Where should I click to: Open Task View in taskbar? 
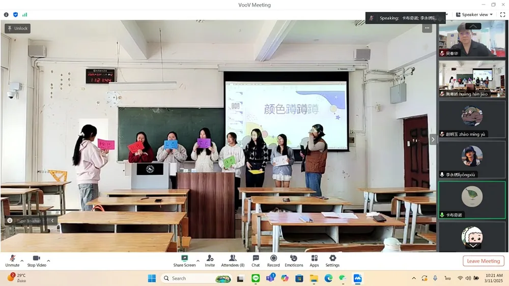click(240, 278)
